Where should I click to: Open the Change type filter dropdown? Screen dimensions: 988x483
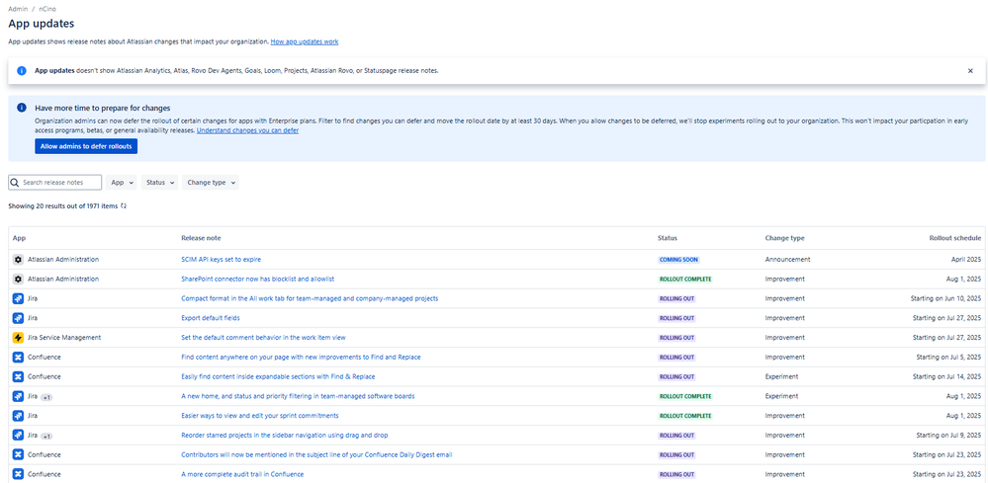pos(211,183)
